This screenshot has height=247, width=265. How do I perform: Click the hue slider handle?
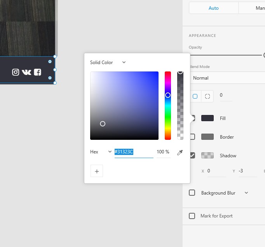click(x=168, y=95)
